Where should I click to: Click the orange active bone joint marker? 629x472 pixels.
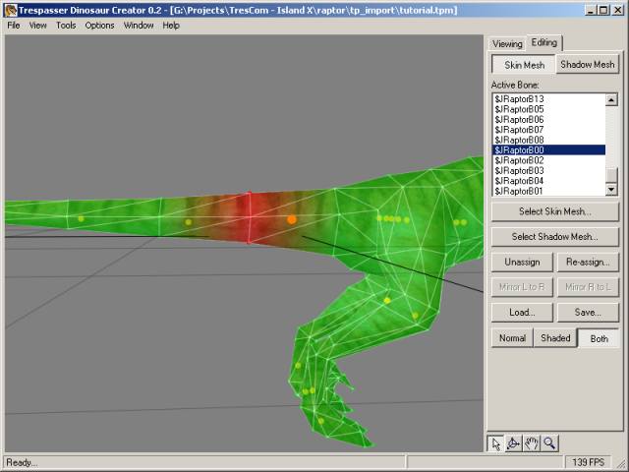tap(292, 219)
